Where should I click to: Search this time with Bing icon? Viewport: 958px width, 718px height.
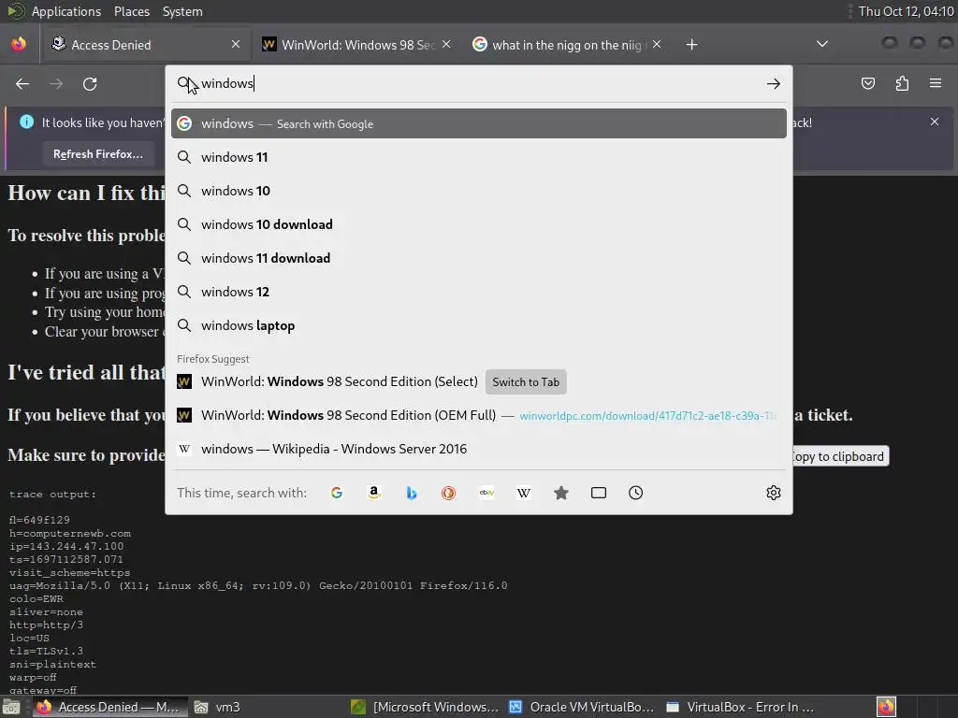(412, 493)
